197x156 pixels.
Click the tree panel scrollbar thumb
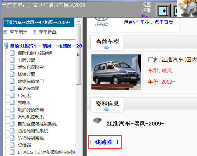tap(78, 54)
